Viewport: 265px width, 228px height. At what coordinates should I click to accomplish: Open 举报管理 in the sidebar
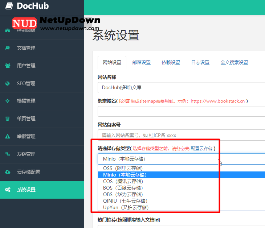42,137
